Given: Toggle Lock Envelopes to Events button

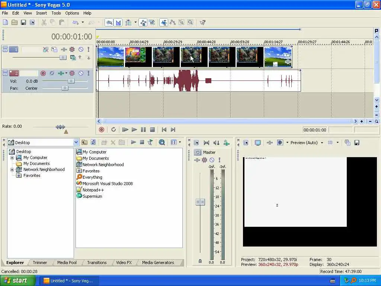Looking at the screenshot, I should [x=143, y=23].
